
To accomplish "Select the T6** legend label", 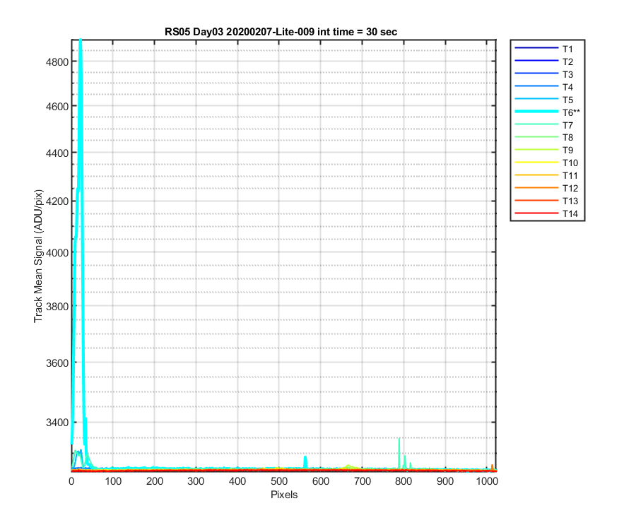I will [571, 112].
